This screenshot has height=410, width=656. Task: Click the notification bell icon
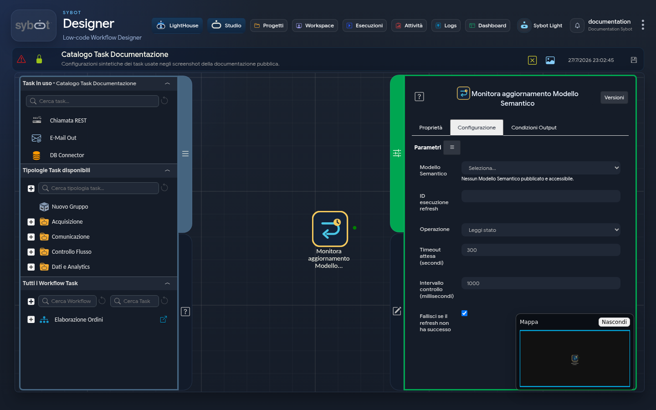[x=577, y=26]
